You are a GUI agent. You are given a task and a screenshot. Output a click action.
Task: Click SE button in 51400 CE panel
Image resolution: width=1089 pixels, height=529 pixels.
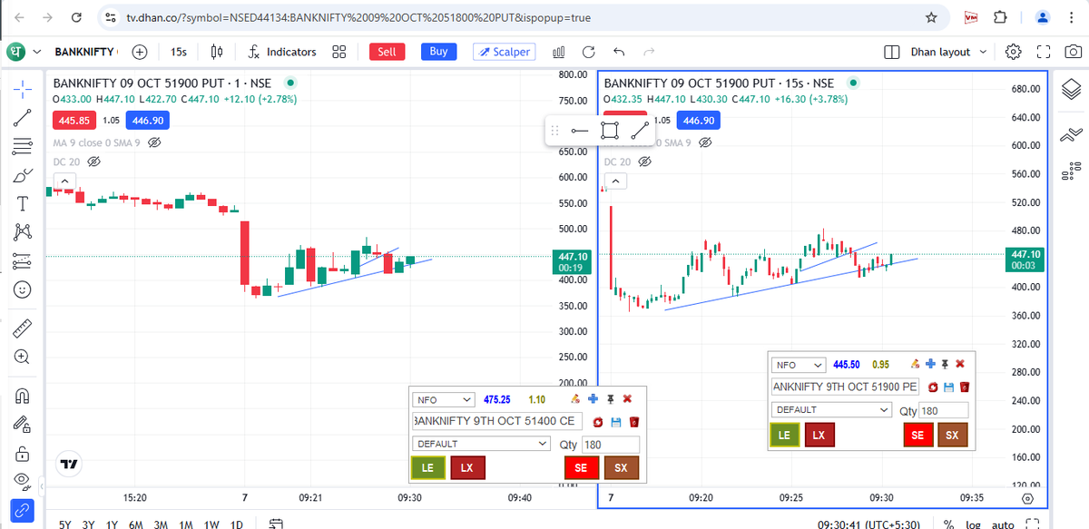point(581,467)
